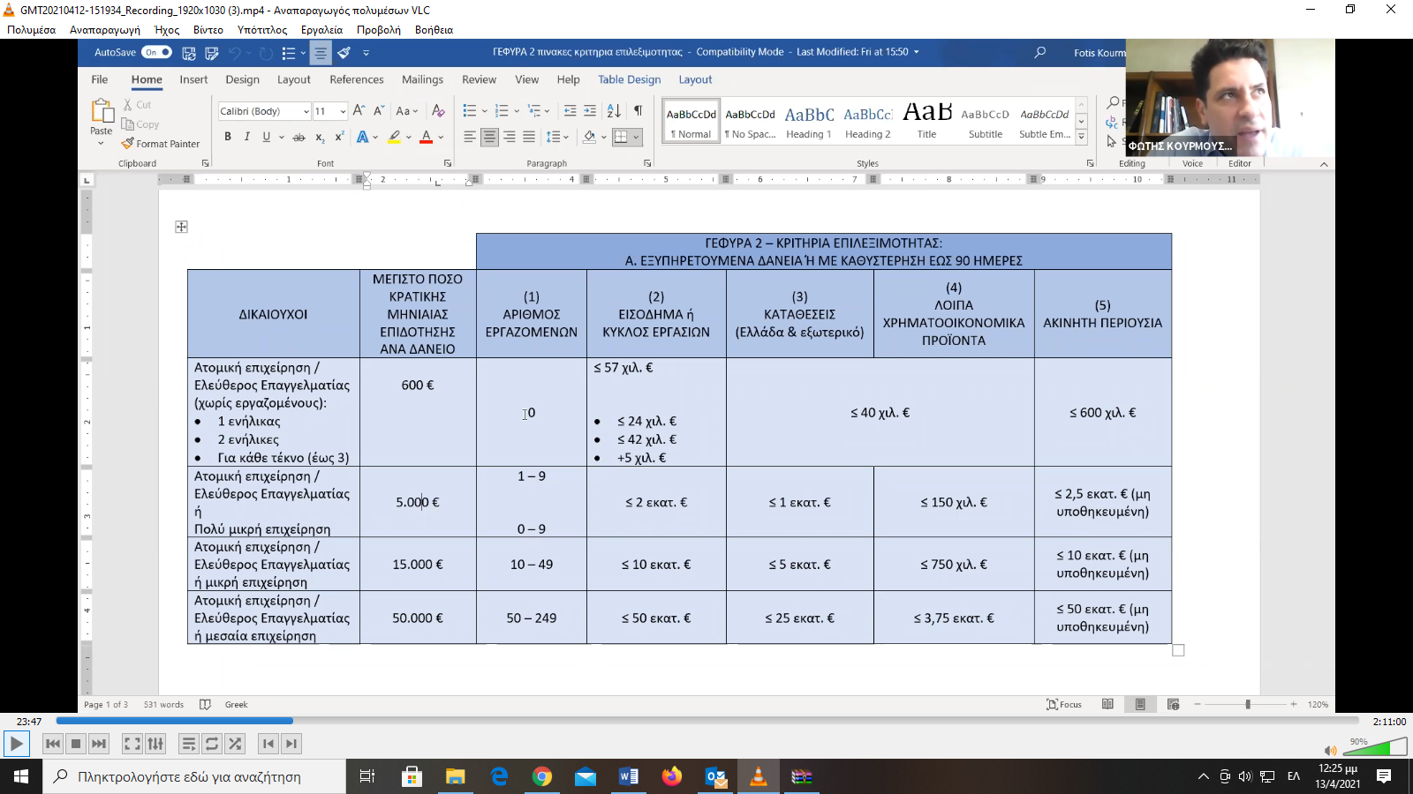1413x794 pixels.
Task: Stop playback in VLC
Action: coord(76,744)
